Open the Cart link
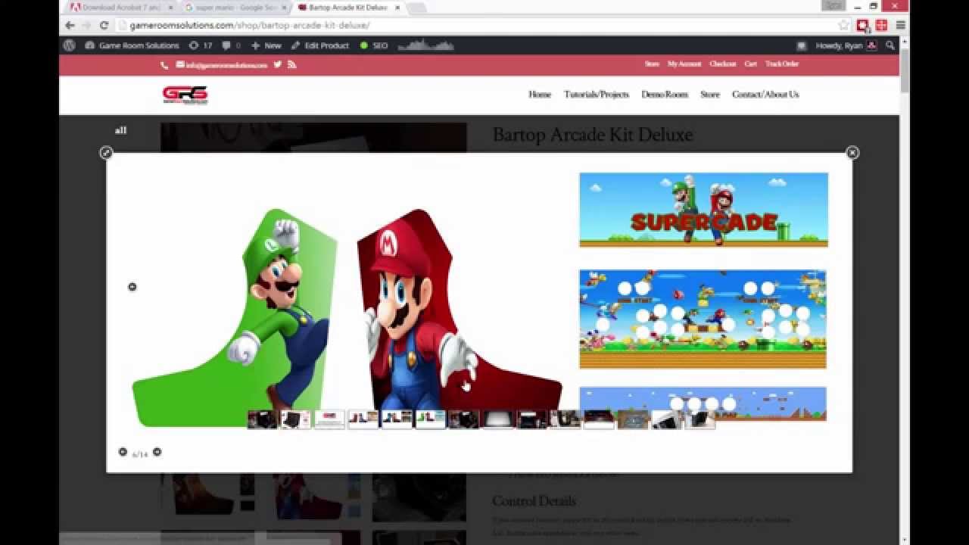The height and width of the screenshot is (545, 969). 750,64
